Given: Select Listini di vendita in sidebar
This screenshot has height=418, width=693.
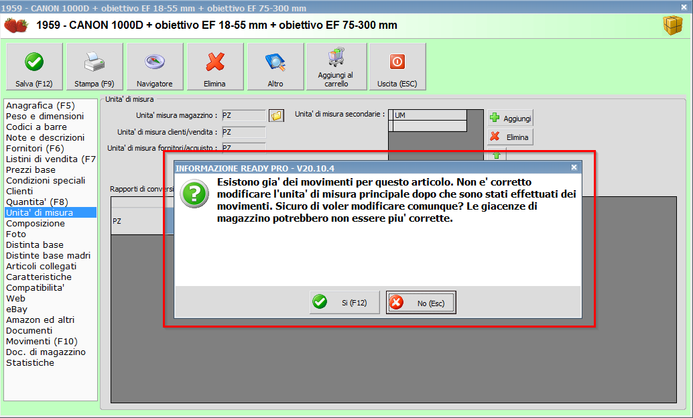Looking at the screenshot, I should tap(50, 159).
